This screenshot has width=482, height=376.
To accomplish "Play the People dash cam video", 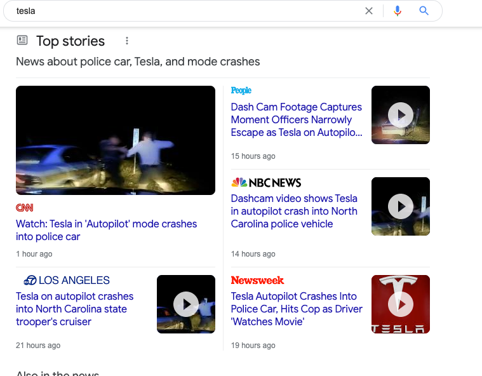I will click(x=401, y=115).
